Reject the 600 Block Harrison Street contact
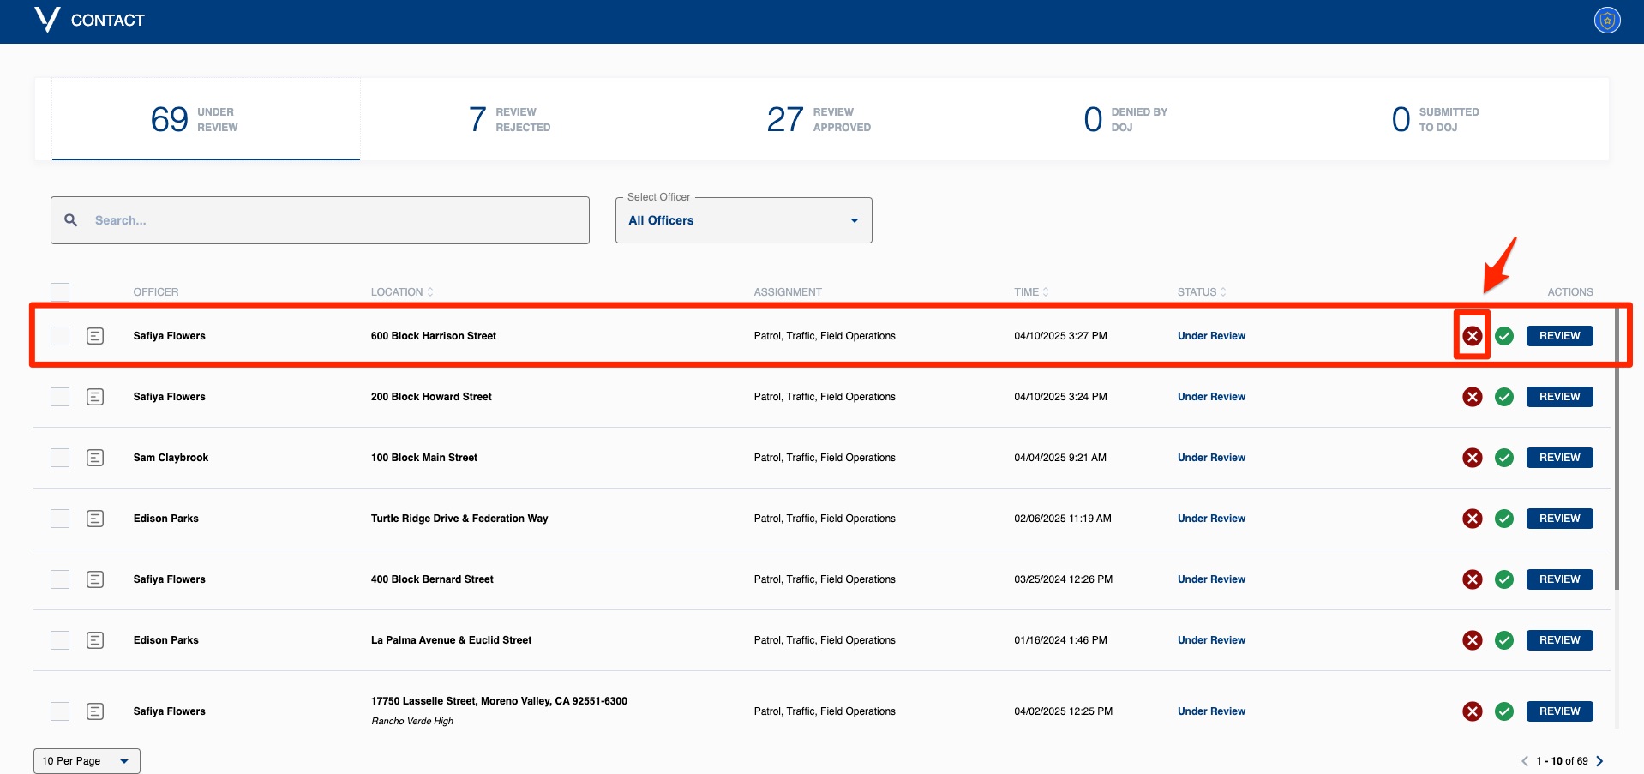The height and width of the screenshot is (774, 1644). (1472, 336)
